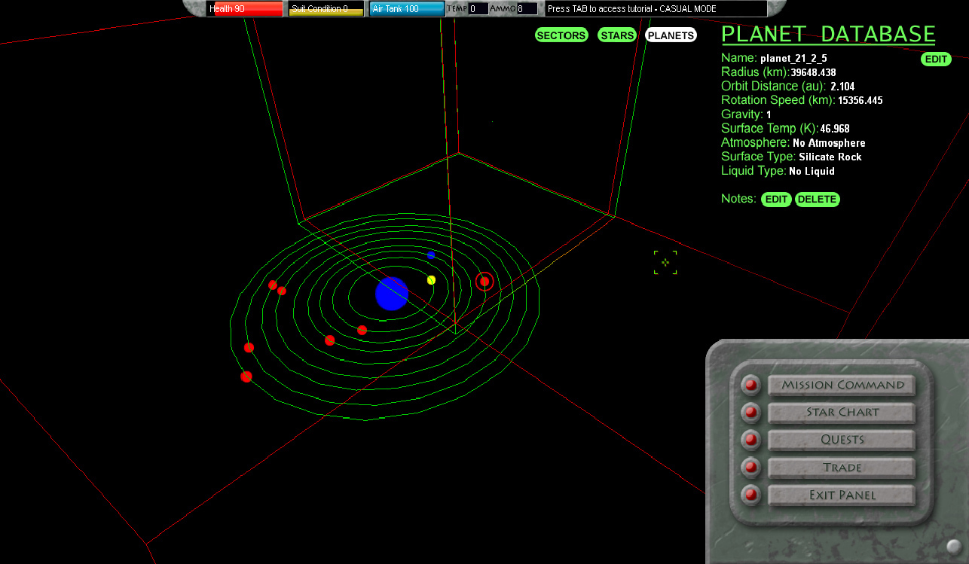Open Mission Command
969x564 pixels.
pos(842,385)
